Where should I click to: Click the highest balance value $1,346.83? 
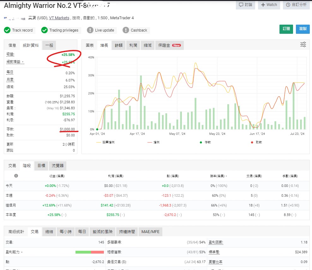67,108
